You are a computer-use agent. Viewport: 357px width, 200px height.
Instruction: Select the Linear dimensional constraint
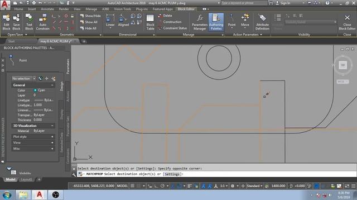[x=110, y=21]
